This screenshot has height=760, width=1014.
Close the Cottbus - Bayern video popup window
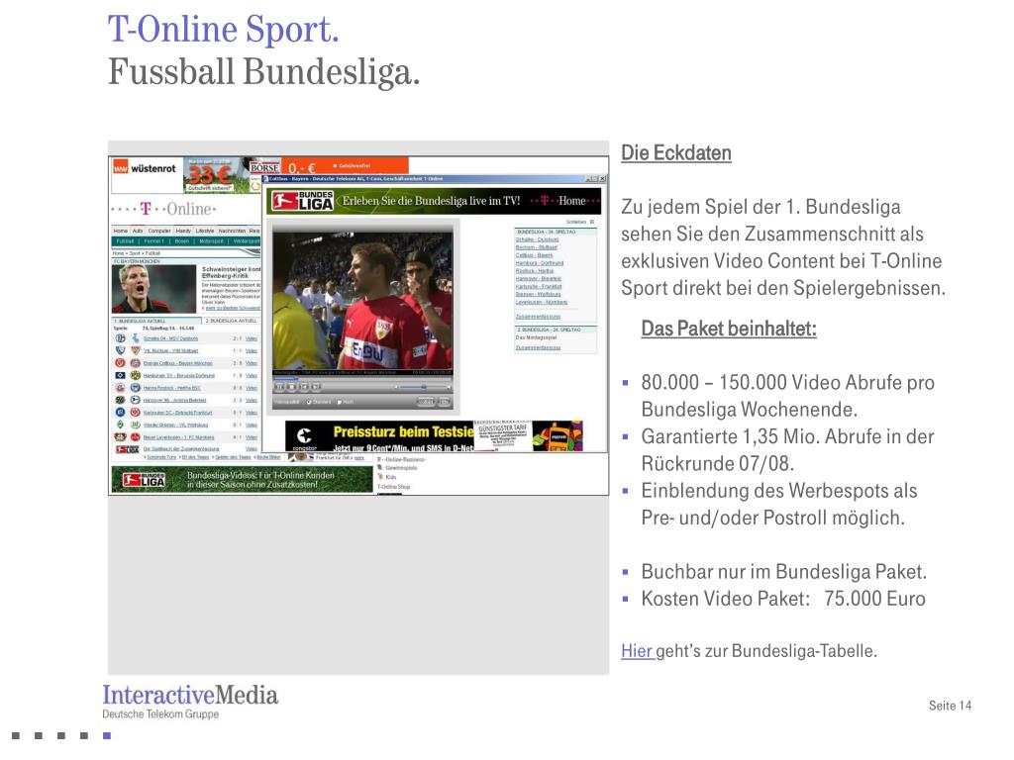602,178
